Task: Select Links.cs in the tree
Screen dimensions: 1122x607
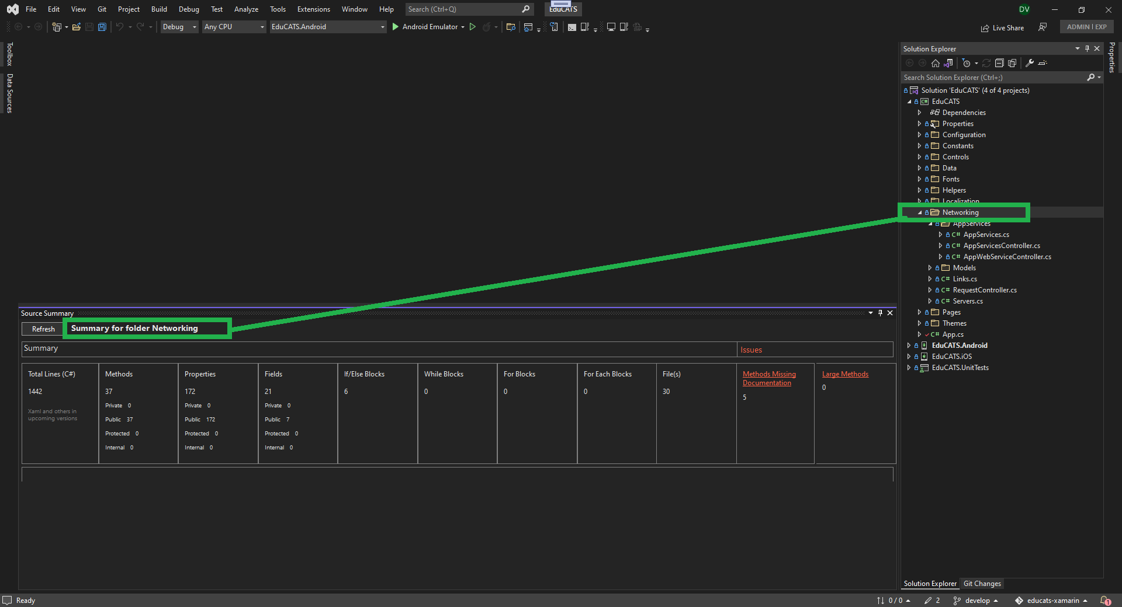Action: 965,279
